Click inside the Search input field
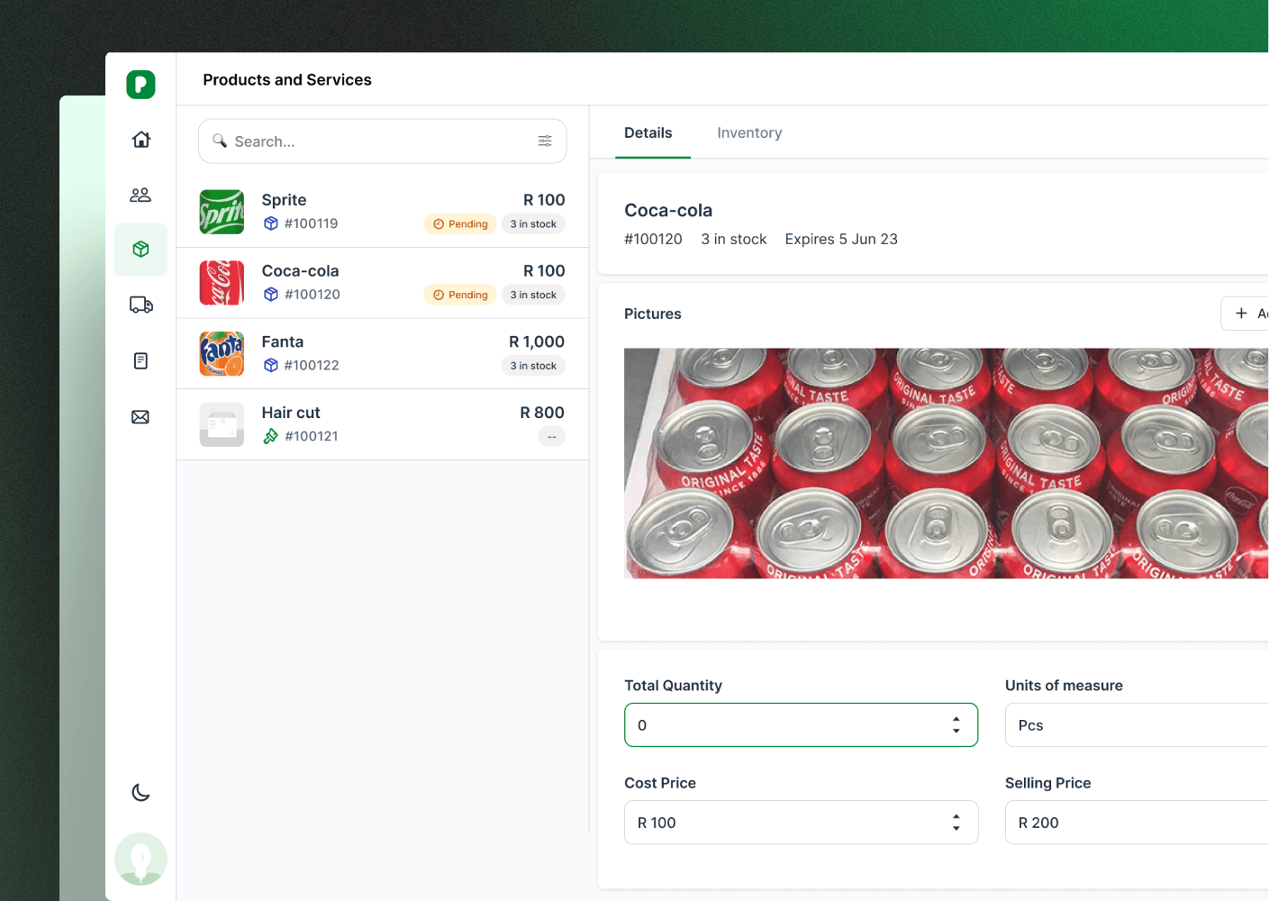This screenshot has height=901, width=1269. click(x=382, y=141)
